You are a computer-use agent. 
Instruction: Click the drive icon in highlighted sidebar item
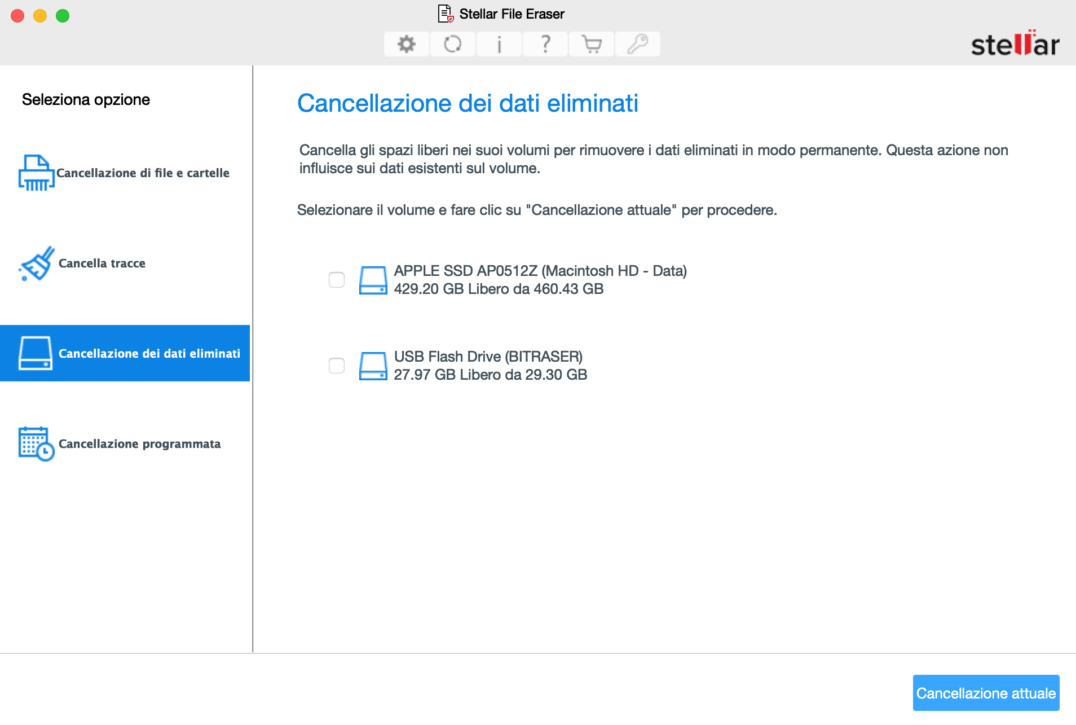point(36,353)
